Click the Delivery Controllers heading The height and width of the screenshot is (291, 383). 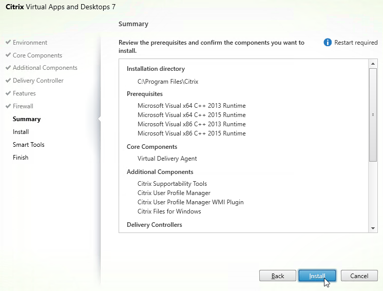pyautogui.click(x=155, y=225)
